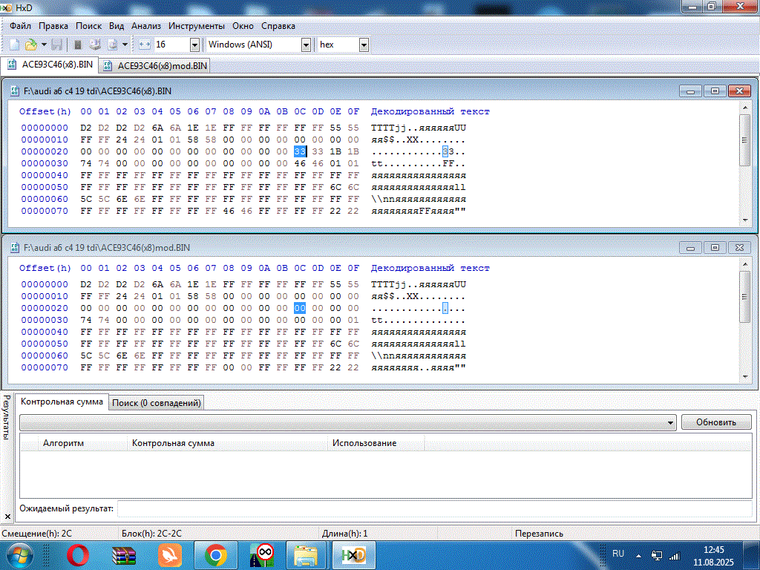This screenshot has height=570, width=760.
Task: Click the open disk toolbar icon
Action: pos(95,45)
